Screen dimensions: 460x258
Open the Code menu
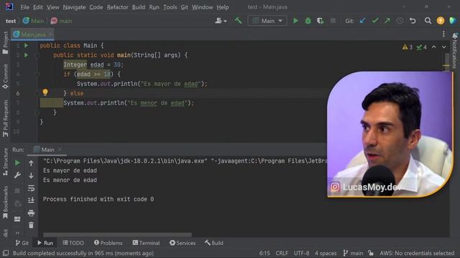(x=96, y=7)
